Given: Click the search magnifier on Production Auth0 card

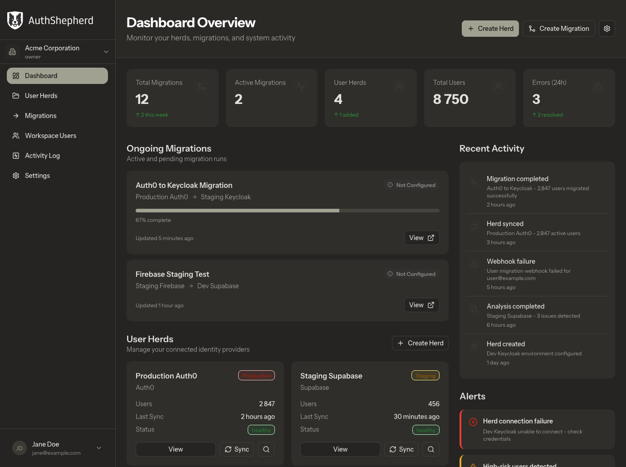Looking at the screenshot, I should coord(266,449).
